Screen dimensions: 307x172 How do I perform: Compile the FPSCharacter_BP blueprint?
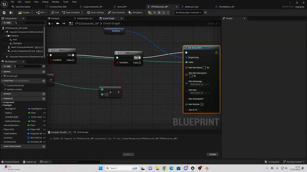tap(24, 12)
